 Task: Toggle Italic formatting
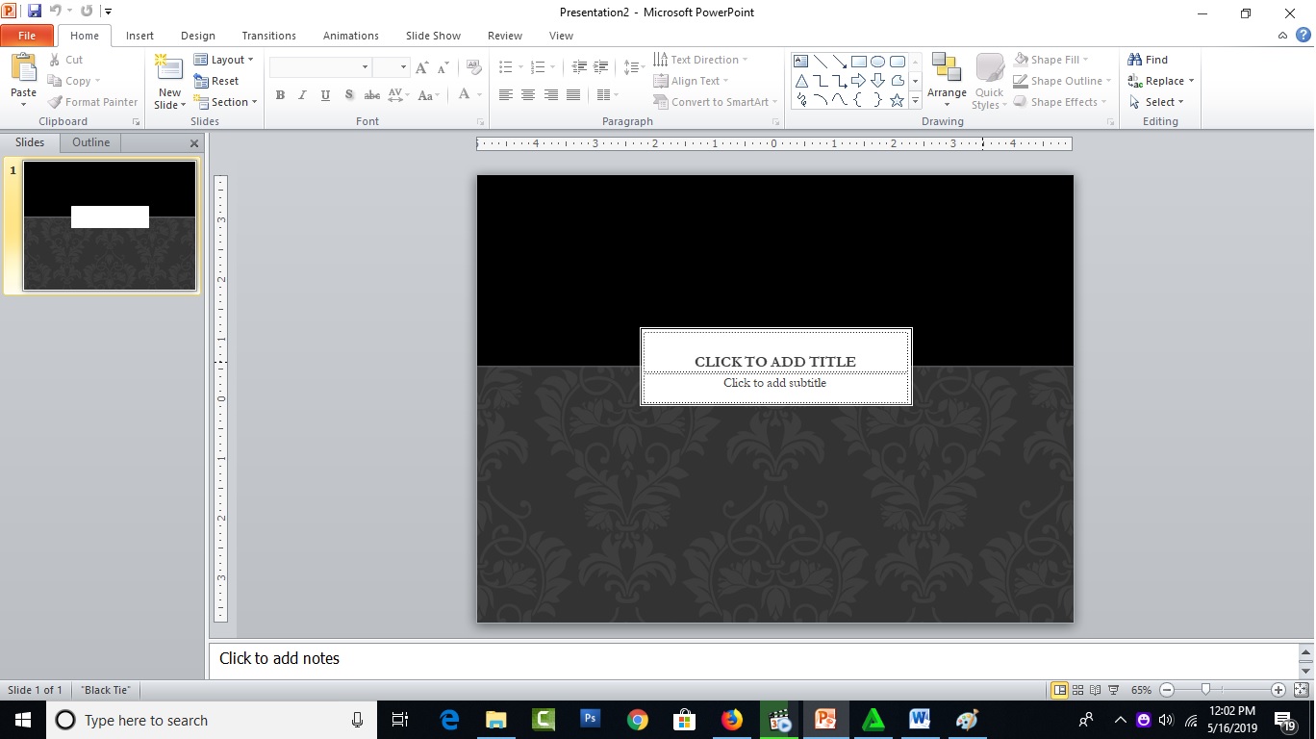(x=302, y=94)
